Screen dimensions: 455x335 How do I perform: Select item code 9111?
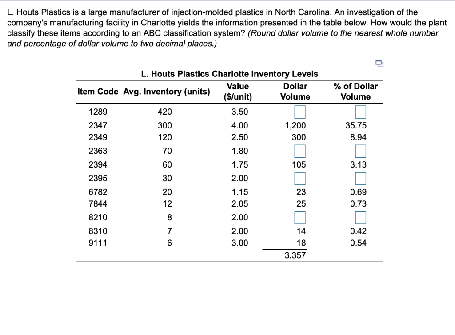98,243
